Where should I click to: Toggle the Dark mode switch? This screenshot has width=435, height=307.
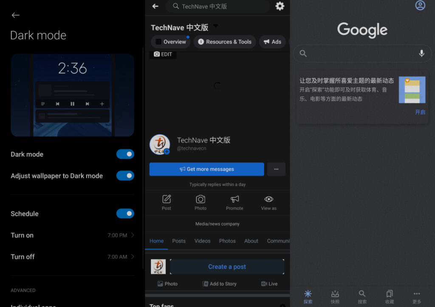(x=125, y=154)
